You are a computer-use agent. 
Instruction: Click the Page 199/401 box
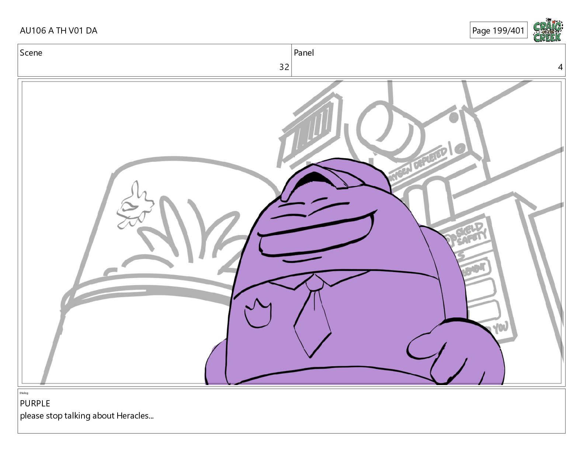[498, 30]
